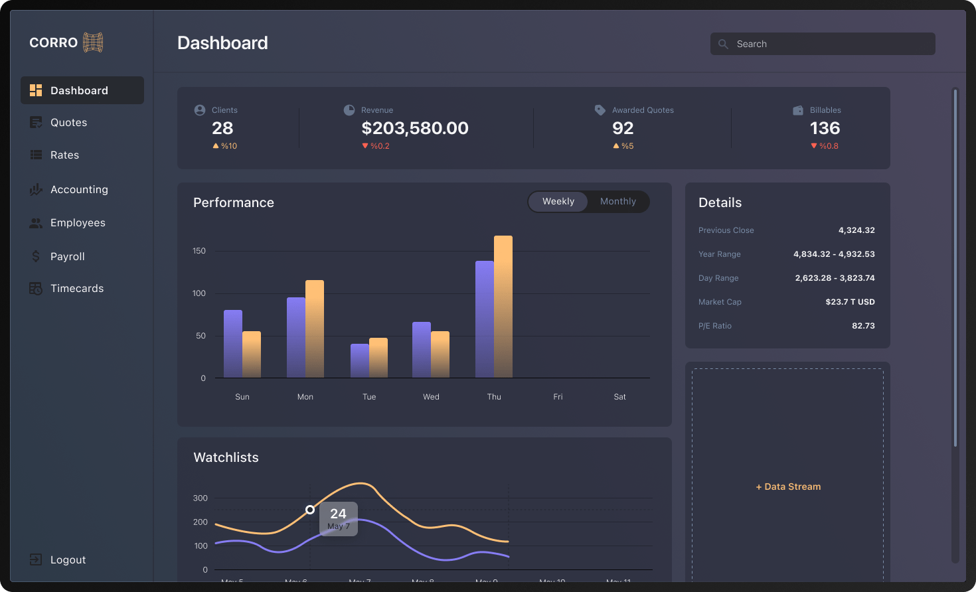Click the Timecards icon in sidebar
This screenshot has height=592, width=976.
(36, 289)
